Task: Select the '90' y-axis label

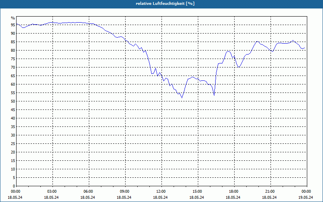Action: coord(13,34)
